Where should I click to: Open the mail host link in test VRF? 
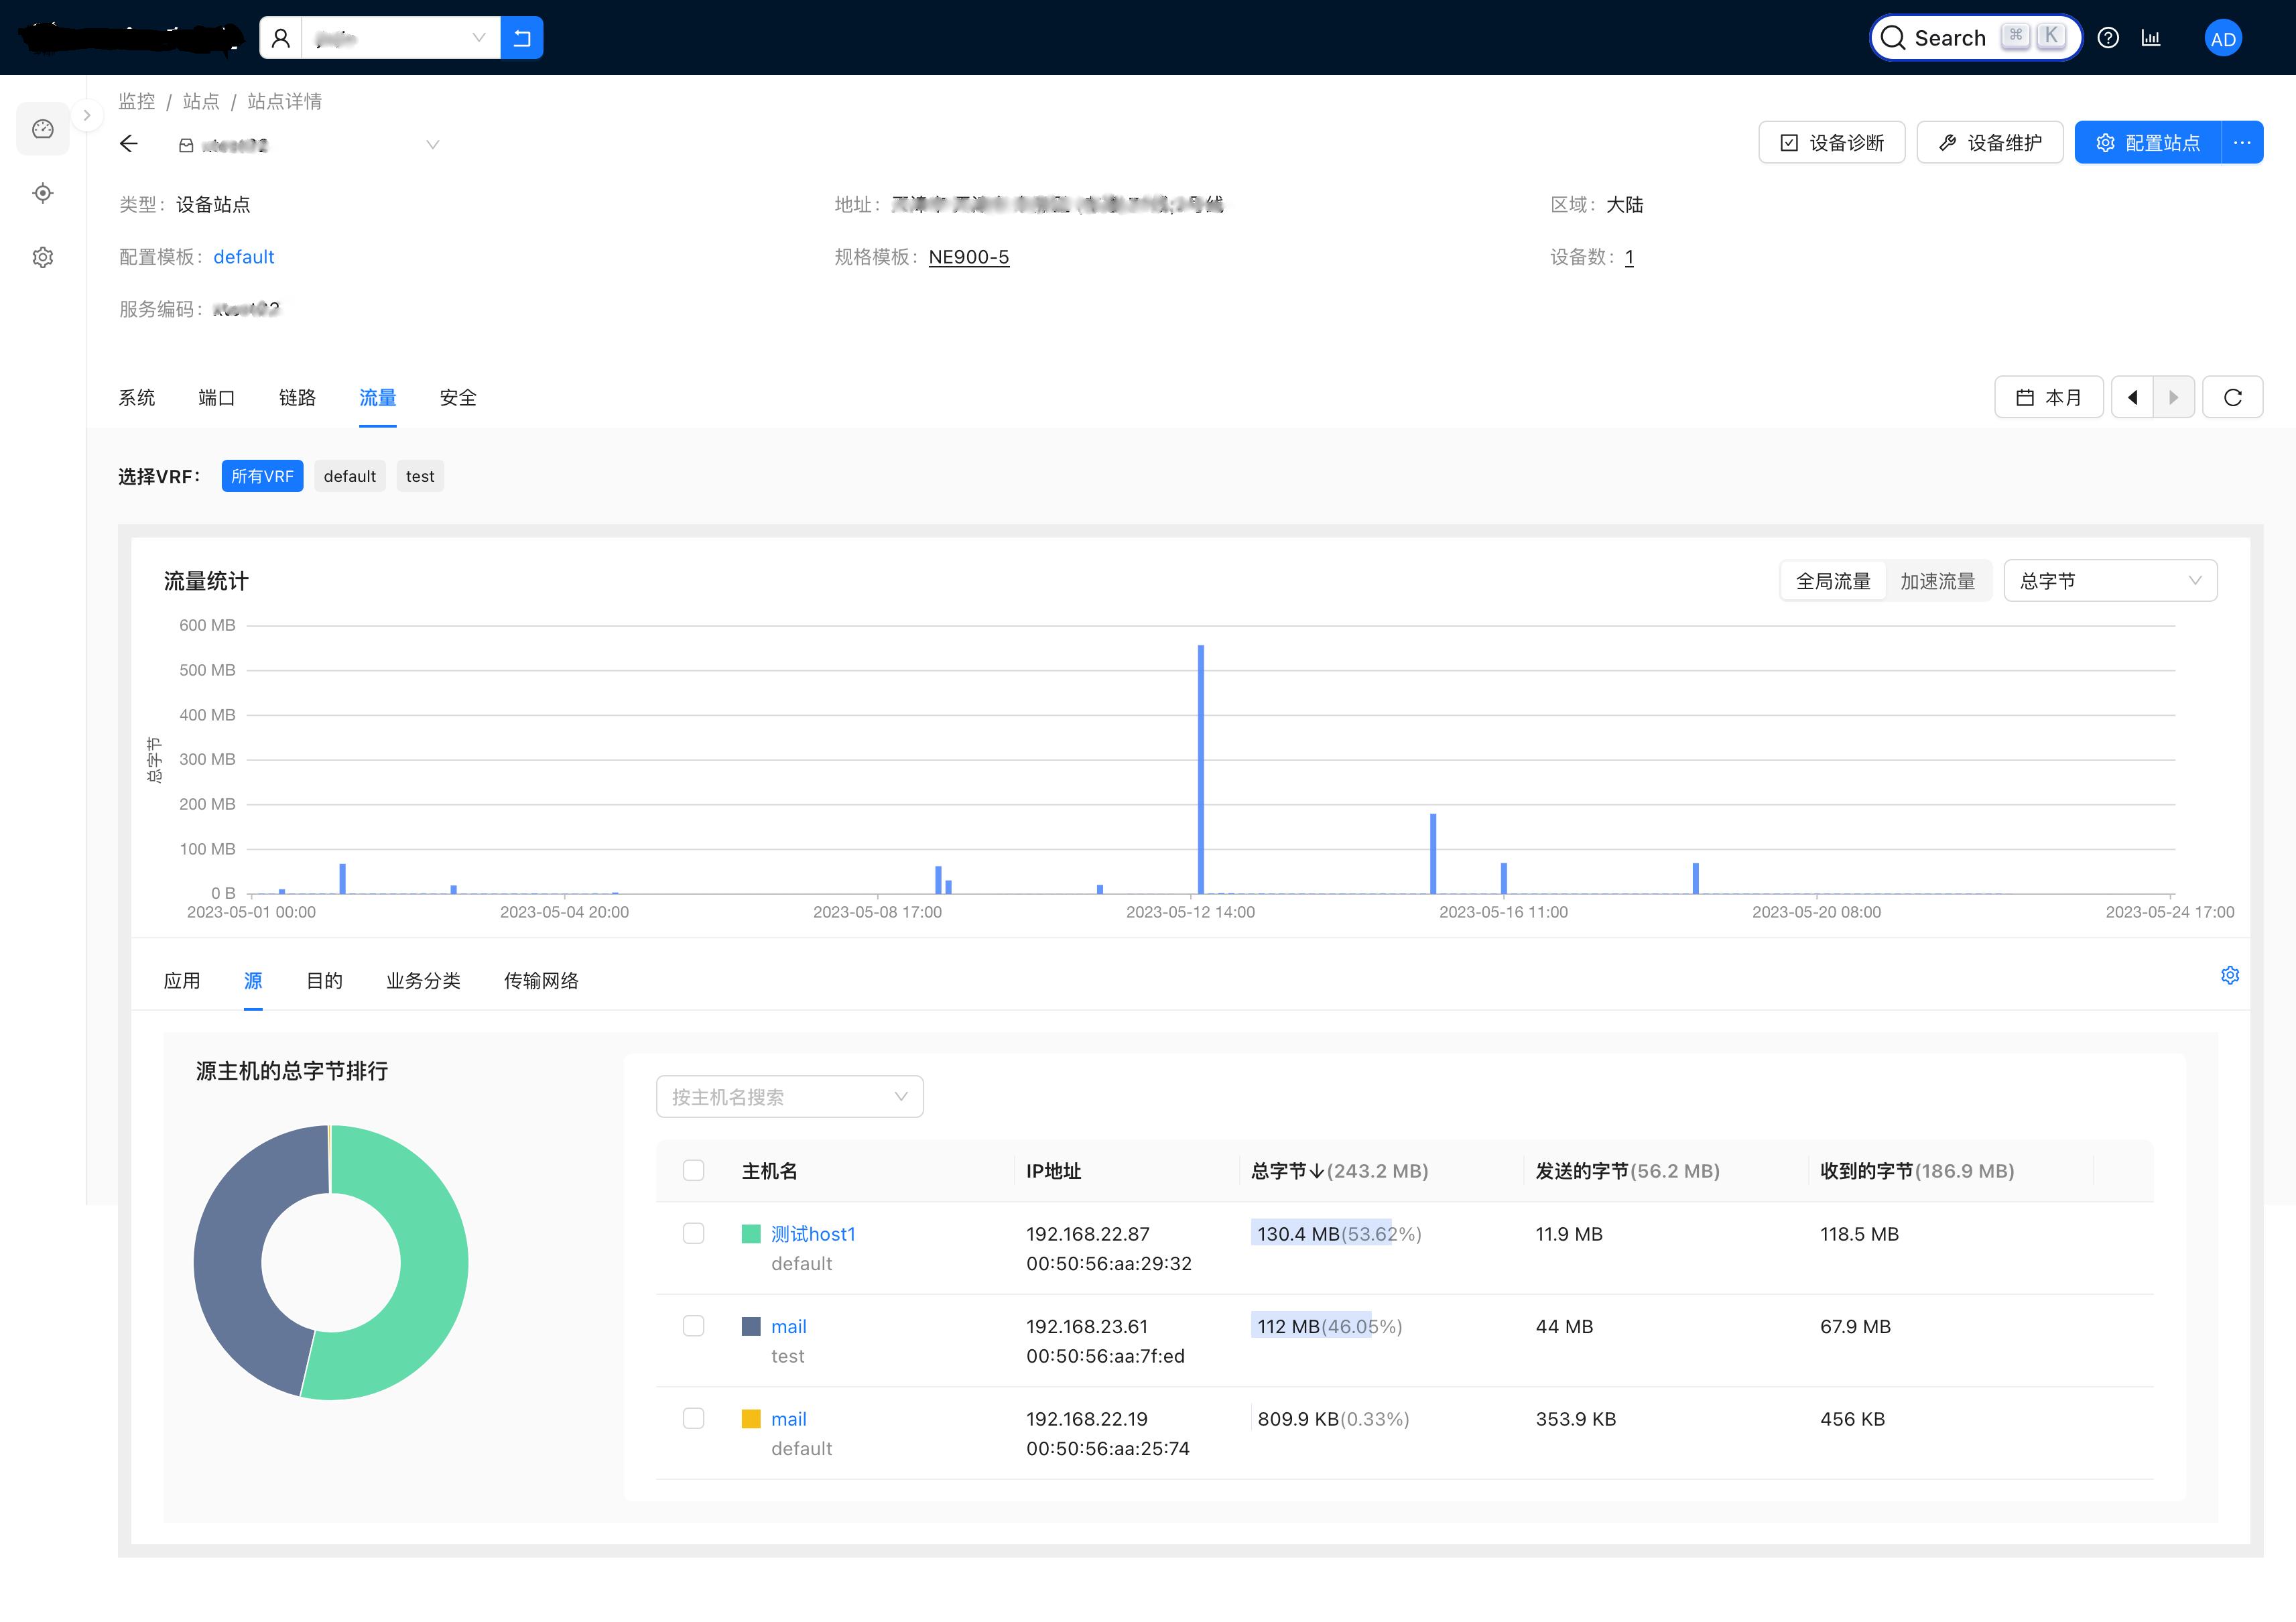click(x=788, y=1326)
